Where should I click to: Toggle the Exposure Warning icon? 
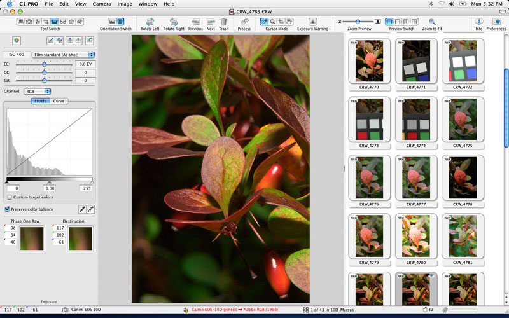[x=312, y=22]
